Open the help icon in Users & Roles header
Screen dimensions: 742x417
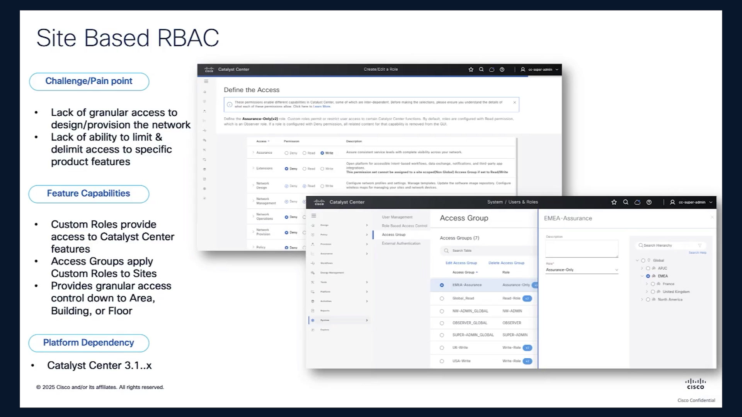tap(649, 202)
